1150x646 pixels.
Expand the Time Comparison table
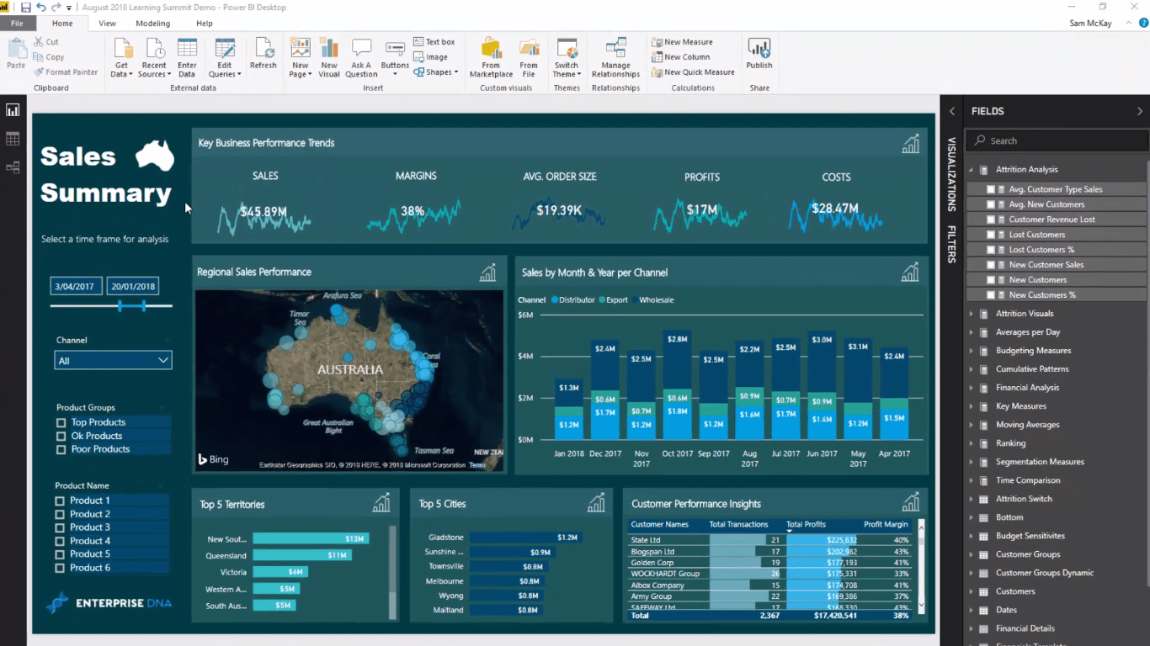click(x=971, y=480)
